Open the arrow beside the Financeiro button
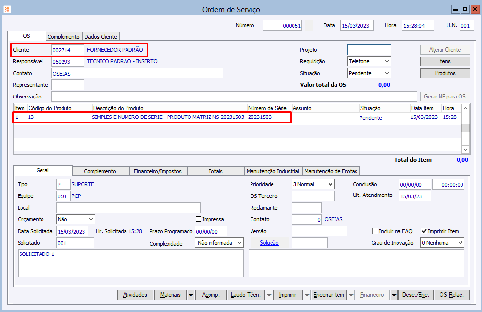 point(394,295)
